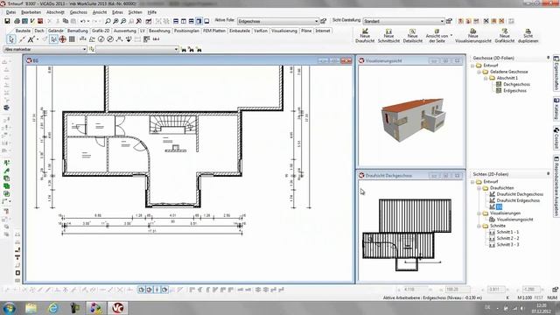The image size is (560, 315).
Task: Click the black X scissors icon top right
Action: pyautogui.click(x=486, y=21)
